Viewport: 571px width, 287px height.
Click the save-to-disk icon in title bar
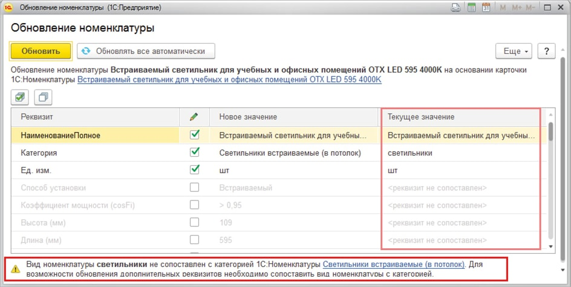pyautogui.click(x=455, y=8)
